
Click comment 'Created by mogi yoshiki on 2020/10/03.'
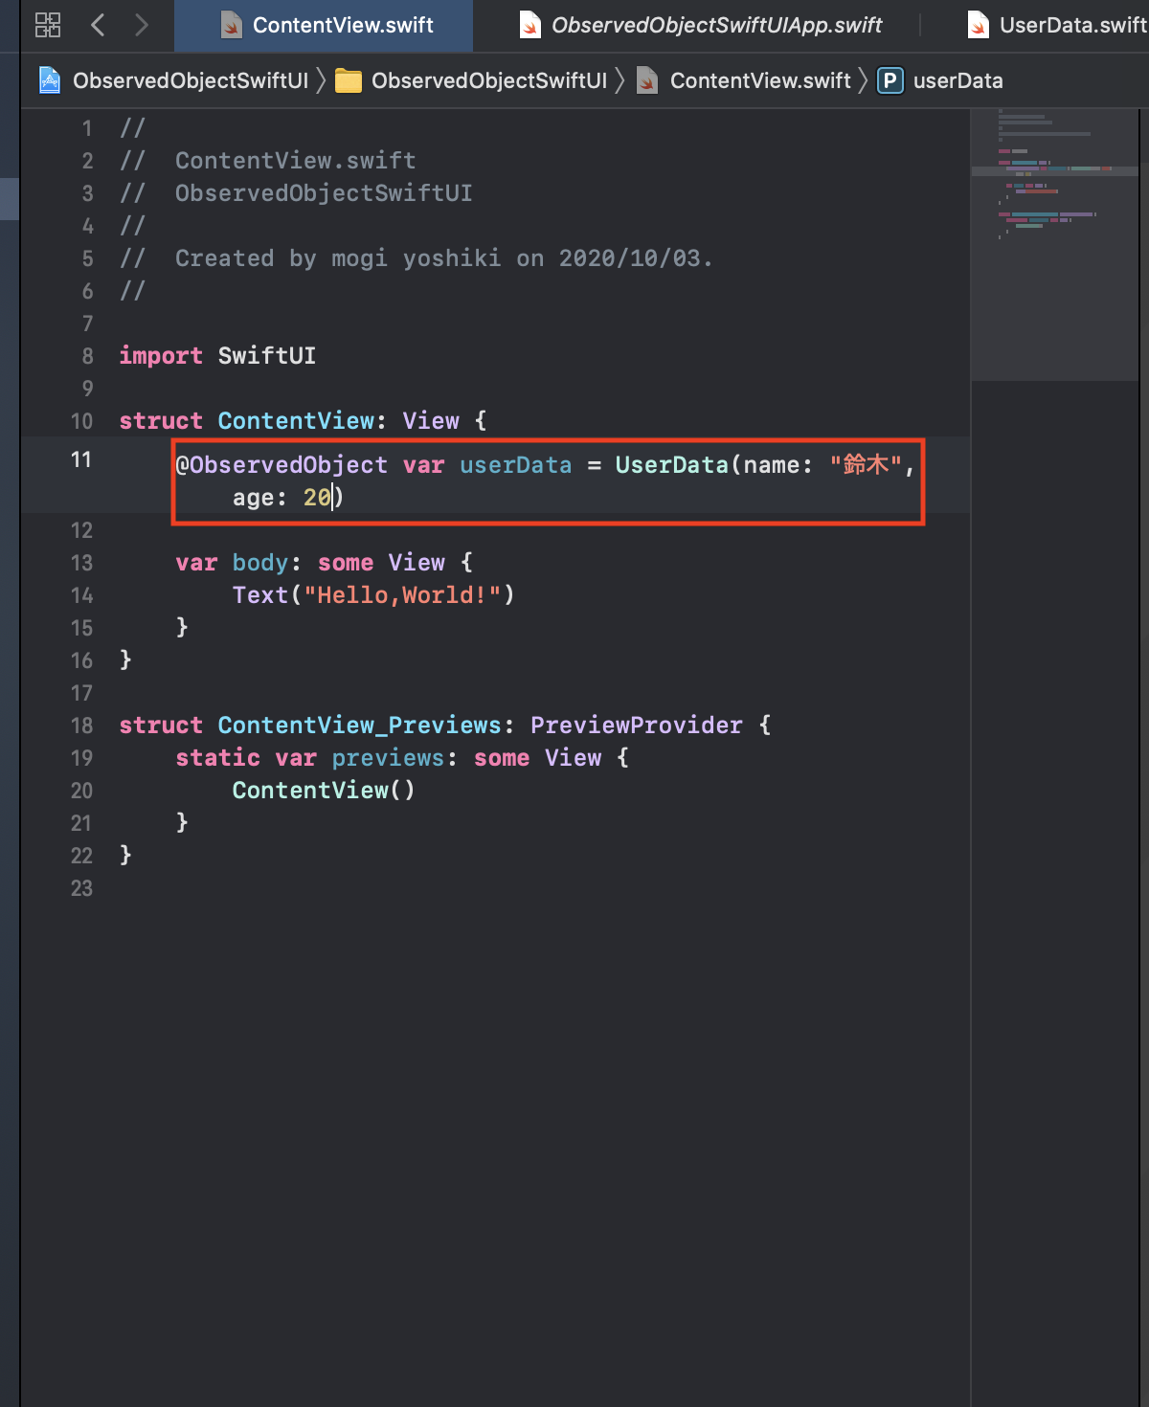444,258
